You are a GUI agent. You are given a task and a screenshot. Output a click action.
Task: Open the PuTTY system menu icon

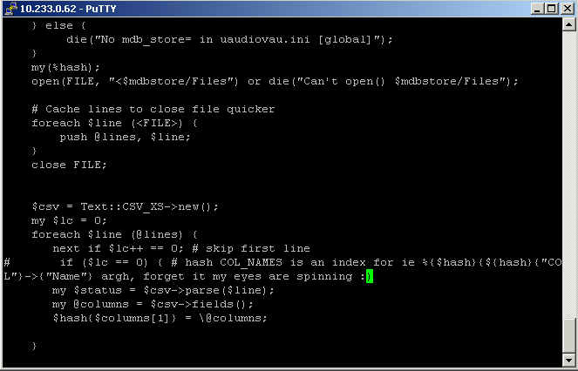(10, 9)
